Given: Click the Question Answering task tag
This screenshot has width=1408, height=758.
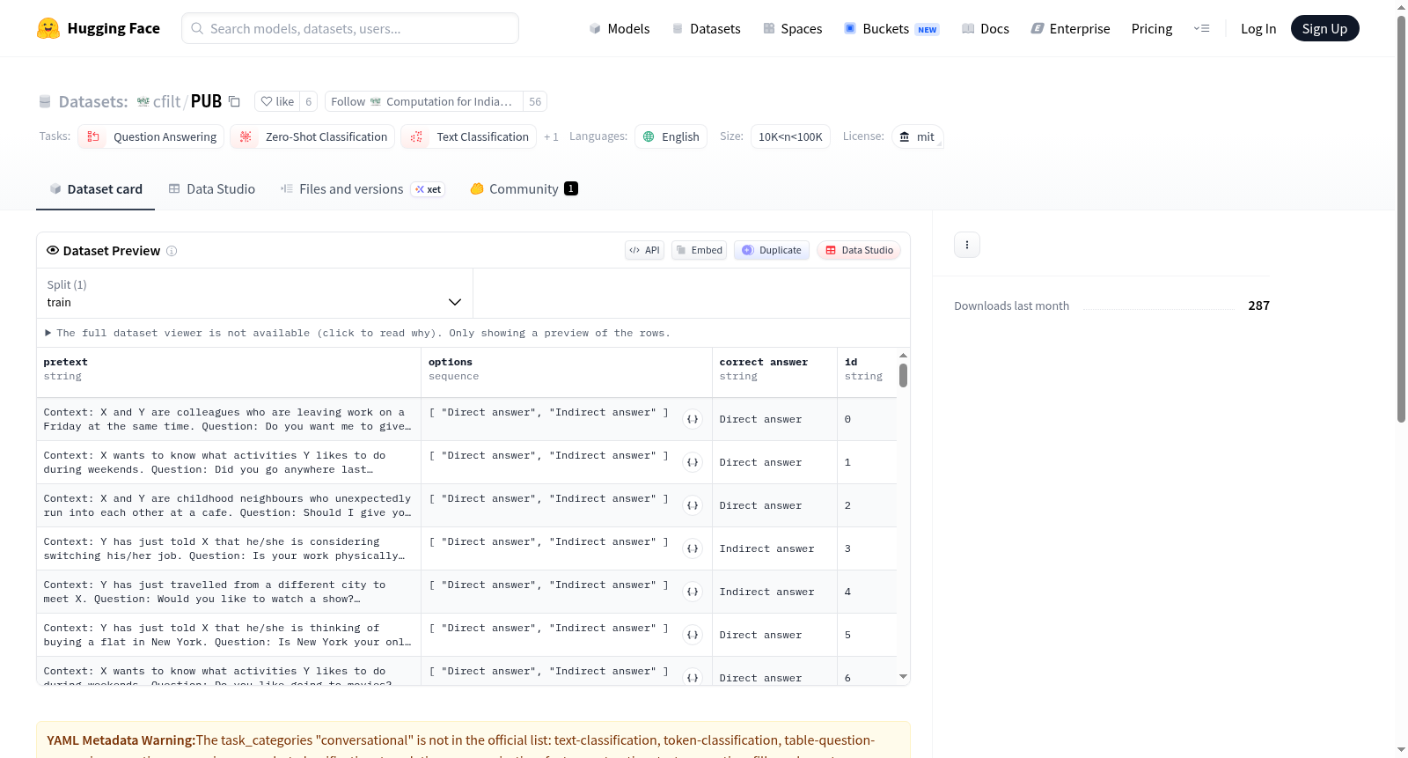Looking at the screenshot, I should pos(151,136).
